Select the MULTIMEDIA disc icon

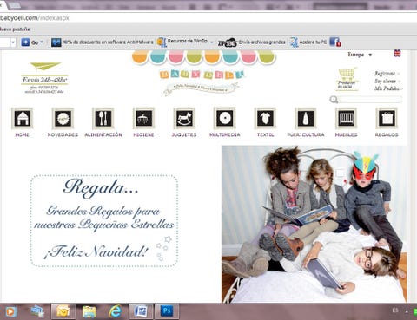pos(225,118)
